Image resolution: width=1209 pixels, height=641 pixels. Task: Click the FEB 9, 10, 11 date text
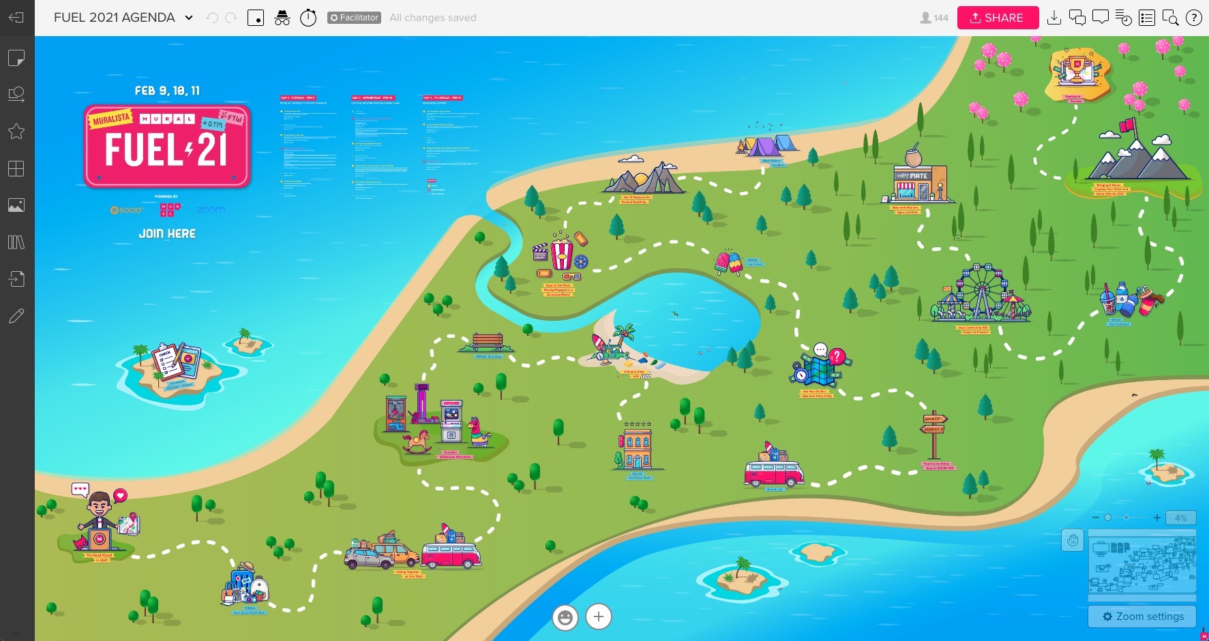[167, 91]
